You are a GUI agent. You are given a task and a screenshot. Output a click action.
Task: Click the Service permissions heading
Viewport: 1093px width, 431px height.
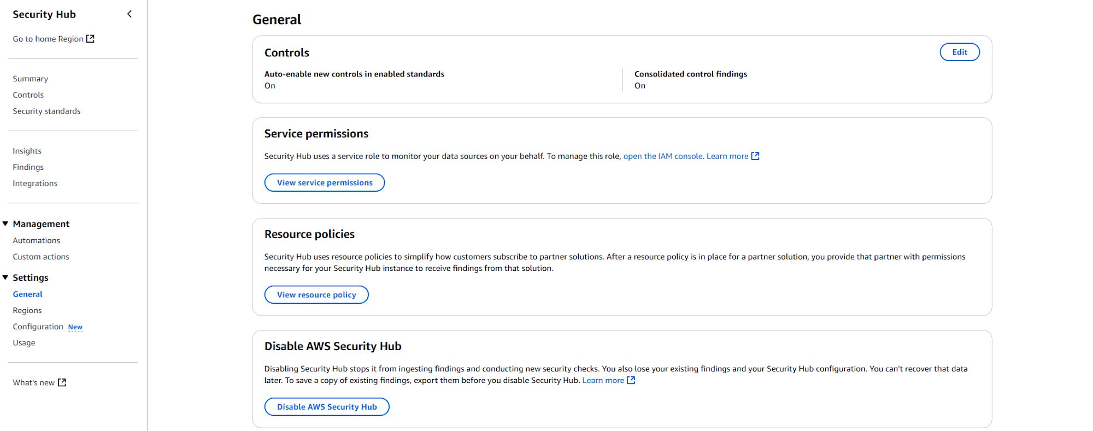point(316,134)
